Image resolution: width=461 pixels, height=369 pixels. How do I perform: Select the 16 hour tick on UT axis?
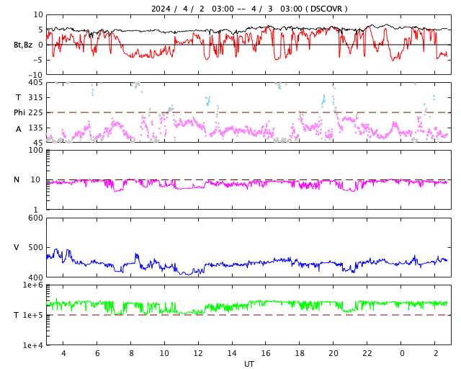click(266, 353)
